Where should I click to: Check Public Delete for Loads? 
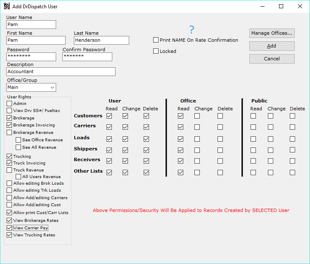(x=292, y=139)
